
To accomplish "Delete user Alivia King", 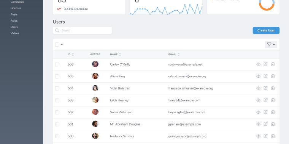I will (x=273, y=76).
